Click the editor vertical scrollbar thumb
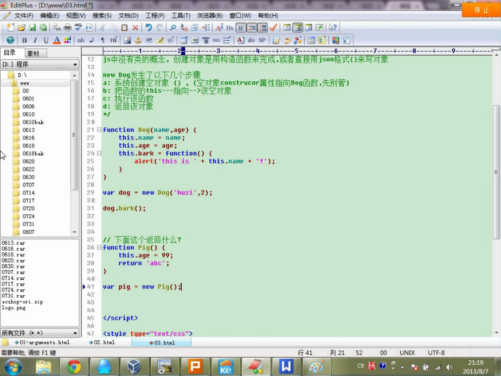 tap(496, 172)
